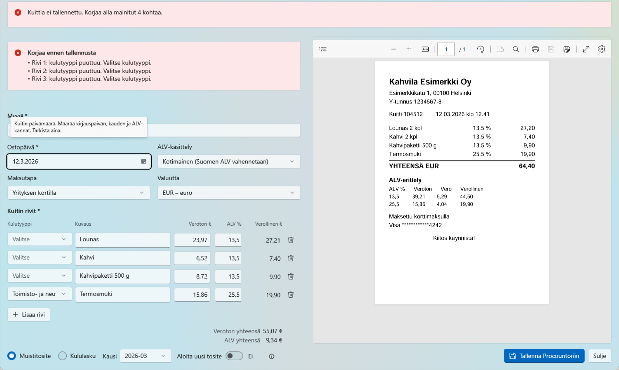Choose Kulutyyppi for the Lounas row
The width and height of the screenshot is (619, 370).
(40, 239)
